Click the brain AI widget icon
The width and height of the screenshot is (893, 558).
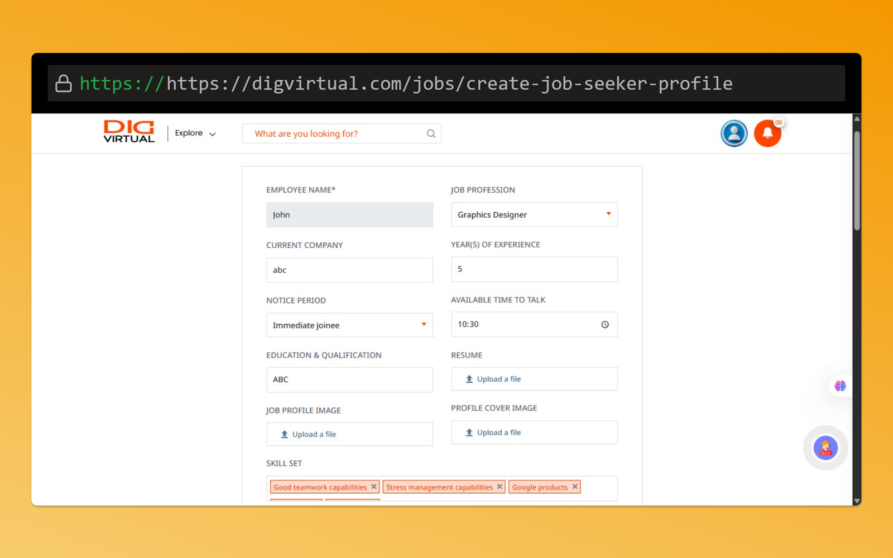pyautogui.click(x=840, y=386)
